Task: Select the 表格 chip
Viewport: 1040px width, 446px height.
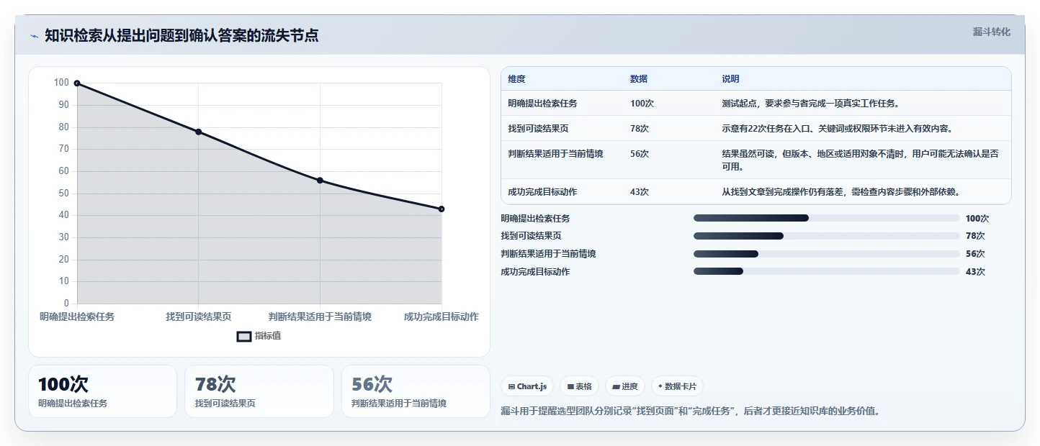Action: pos(579,386)
